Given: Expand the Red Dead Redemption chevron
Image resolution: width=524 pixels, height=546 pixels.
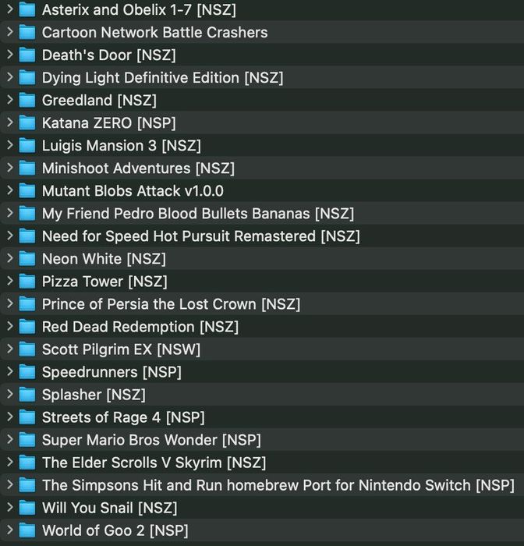Looking at the screenshot, I should click(10, 326).
